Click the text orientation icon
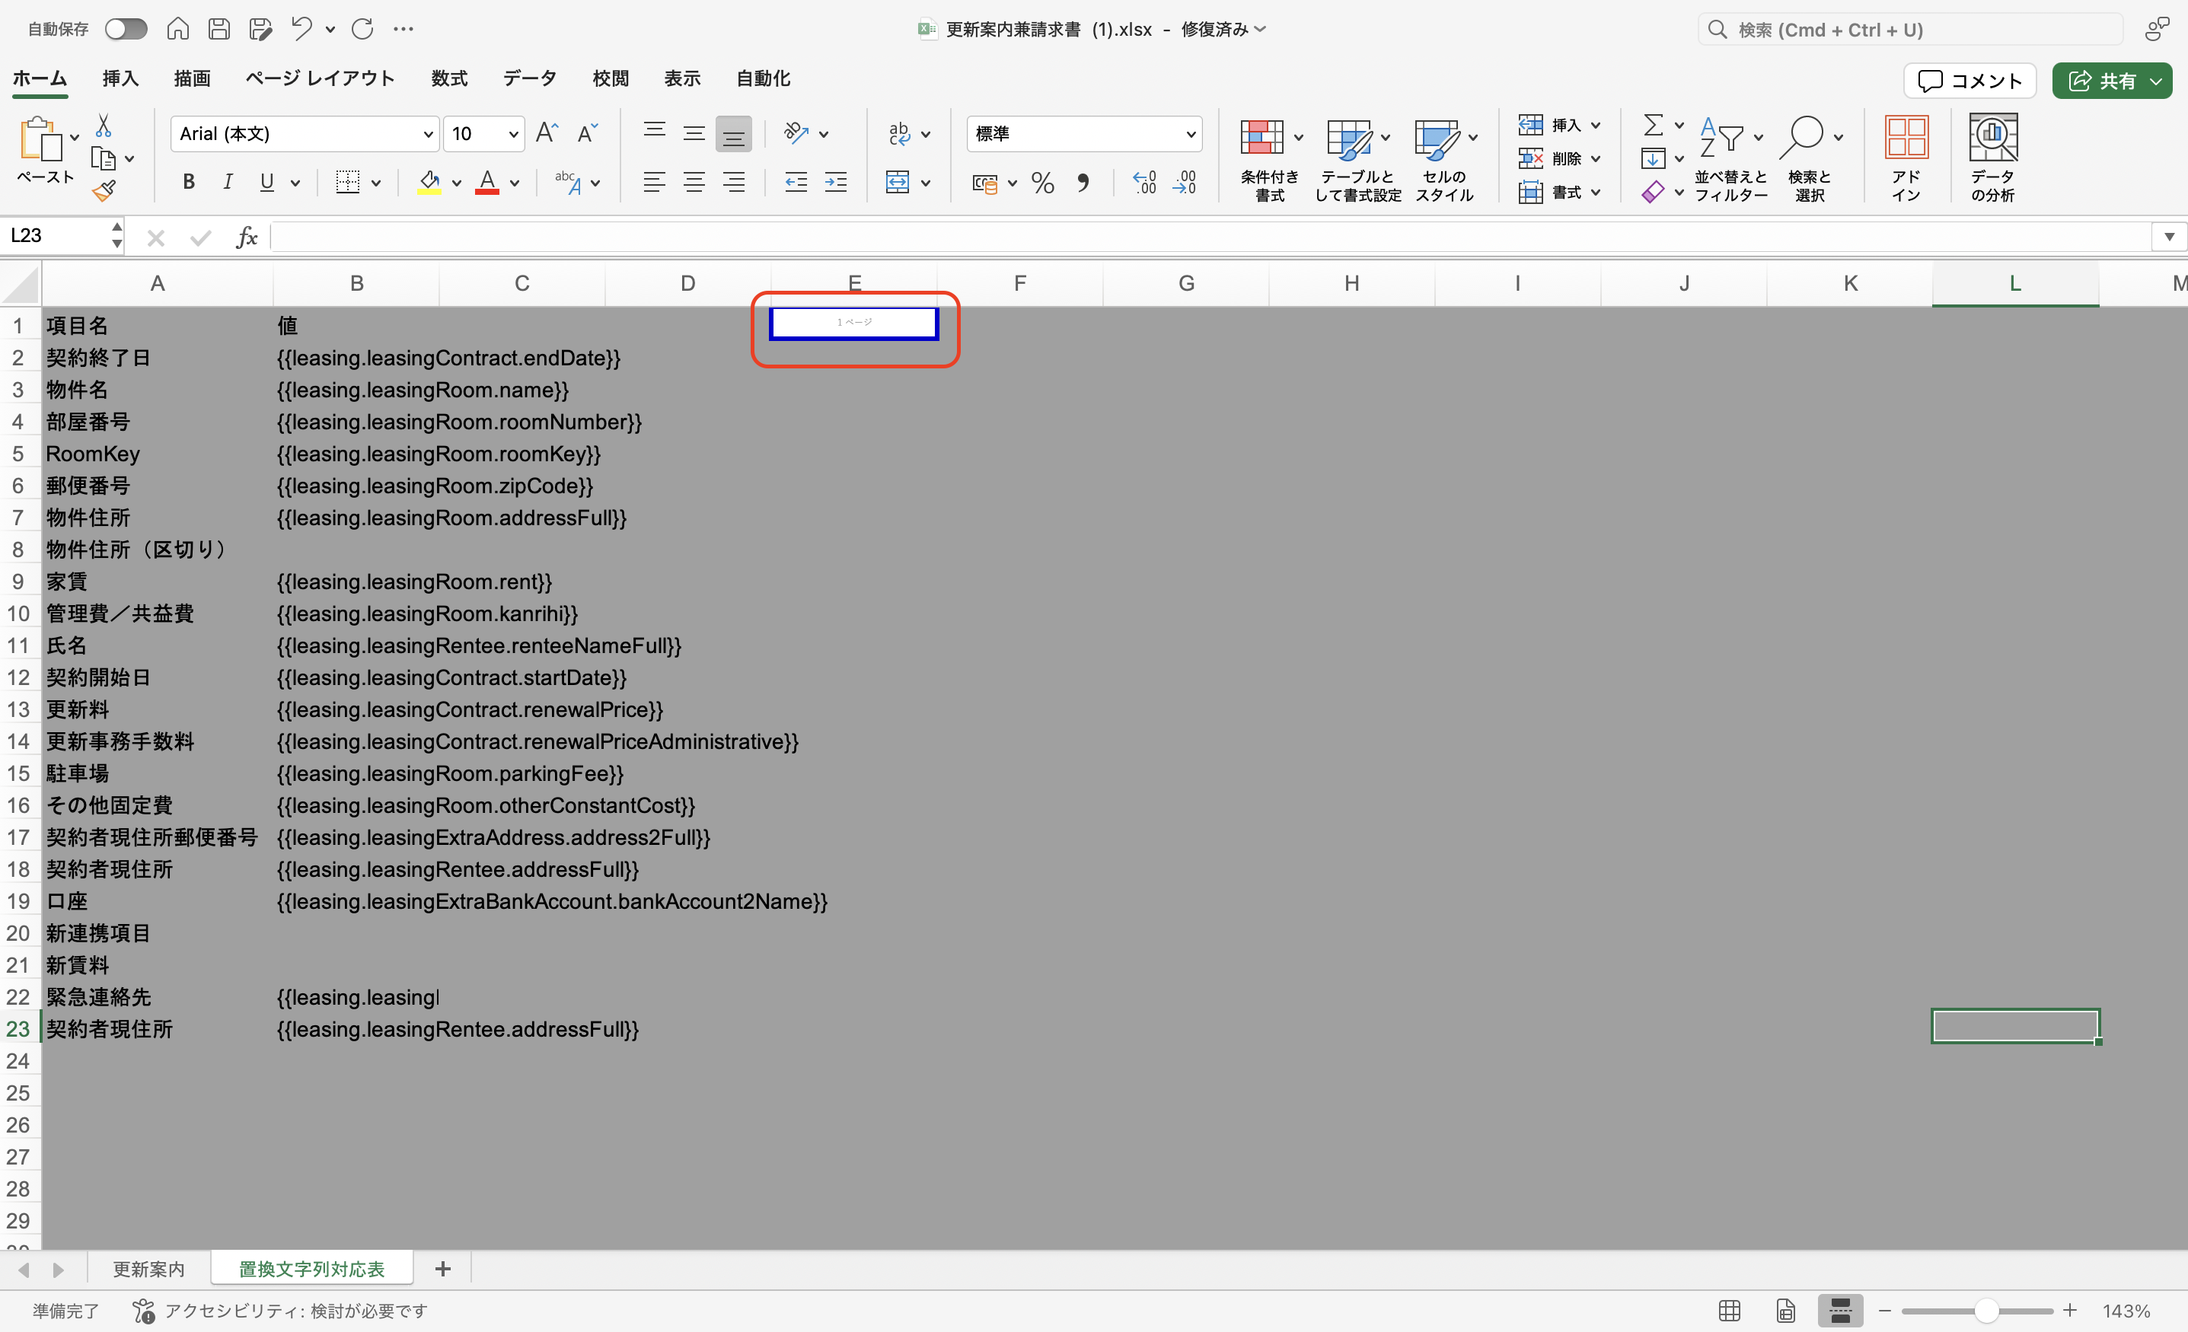This screenshot has height=1332, width=2188. point(796,133)
